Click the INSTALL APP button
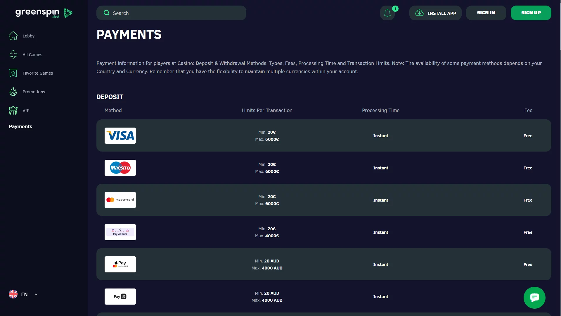The image size is (561, 316). [435, 13]
